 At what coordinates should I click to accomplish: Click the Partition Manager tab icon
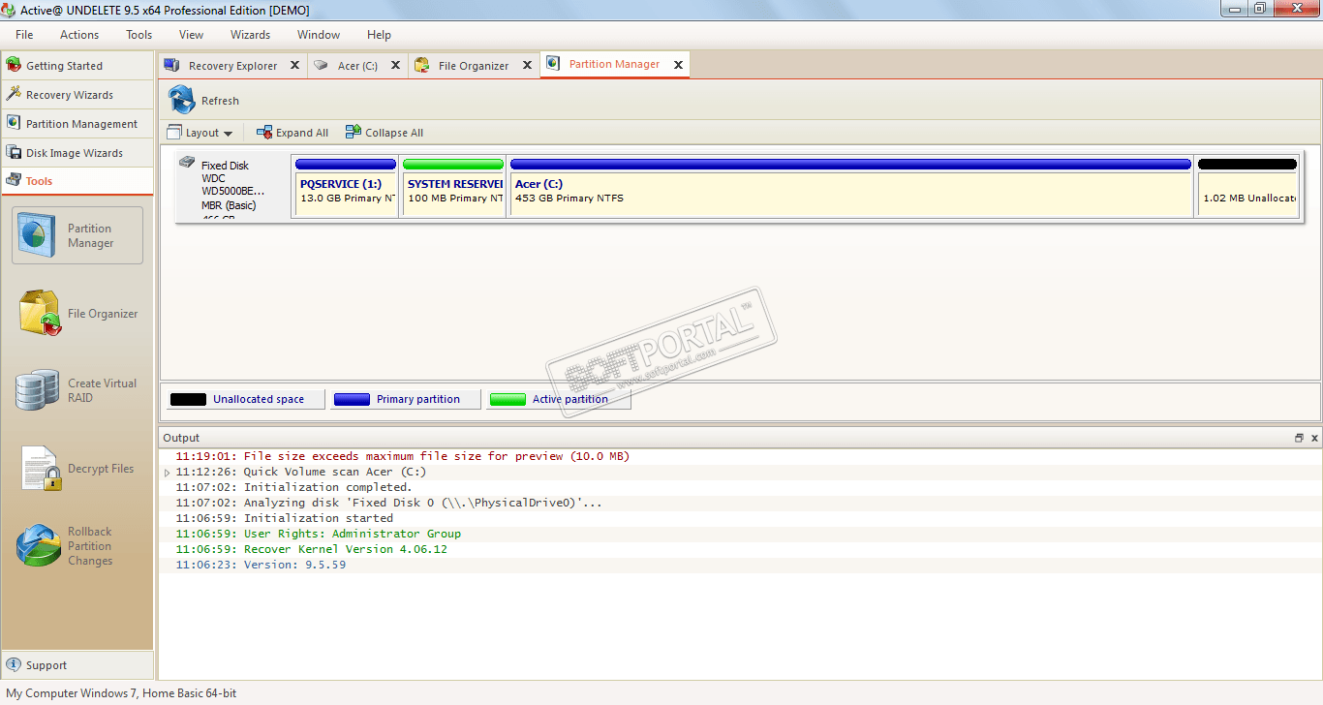(553, 64)
